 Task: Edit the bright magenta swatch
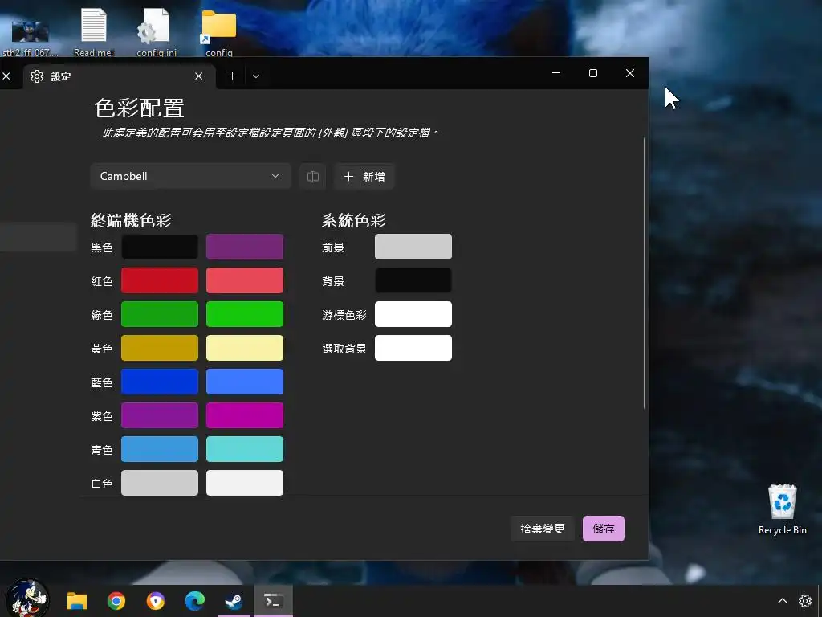click(245, 415)
